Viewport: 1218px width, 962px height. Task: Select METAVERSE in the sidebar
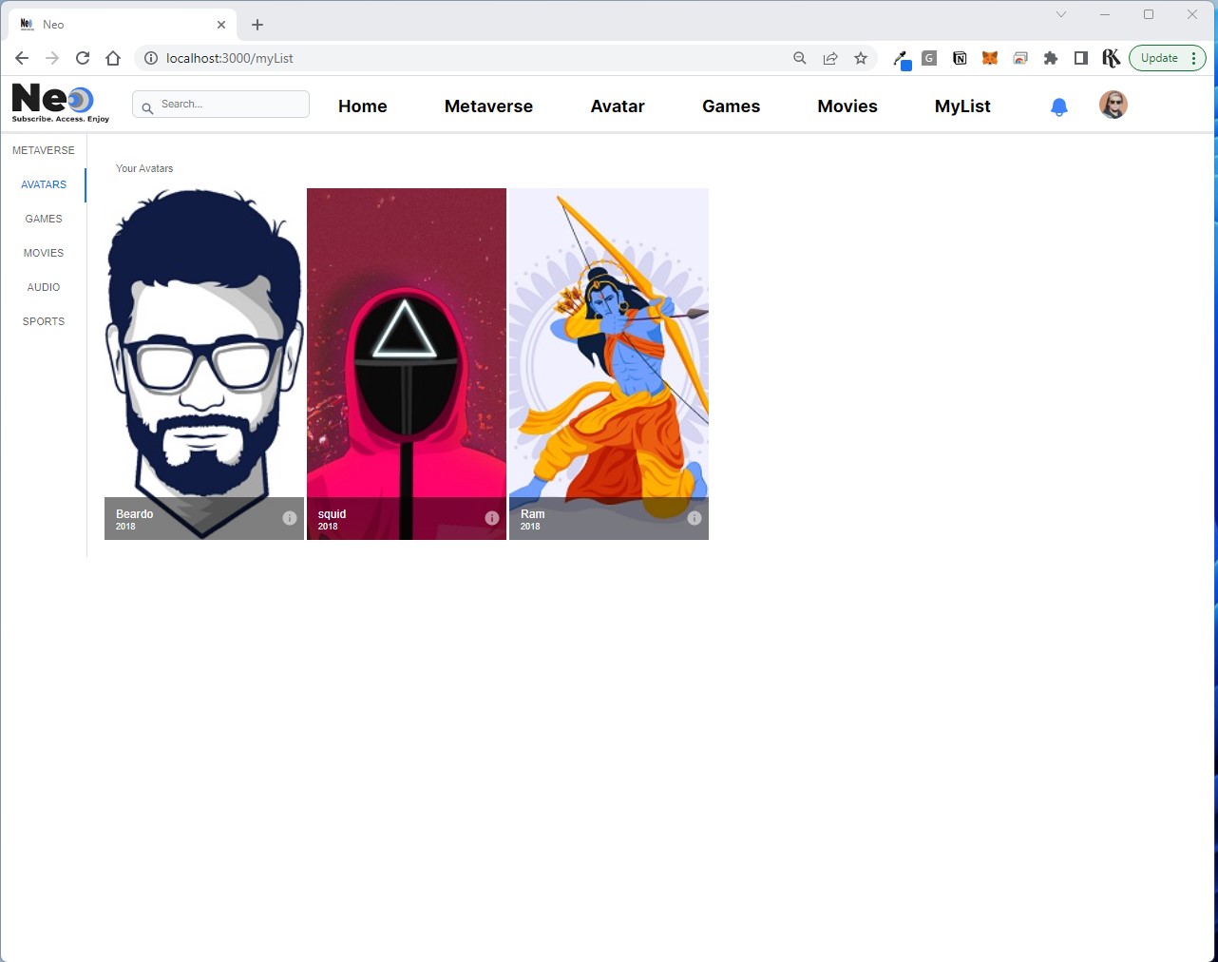click(44, 150)
